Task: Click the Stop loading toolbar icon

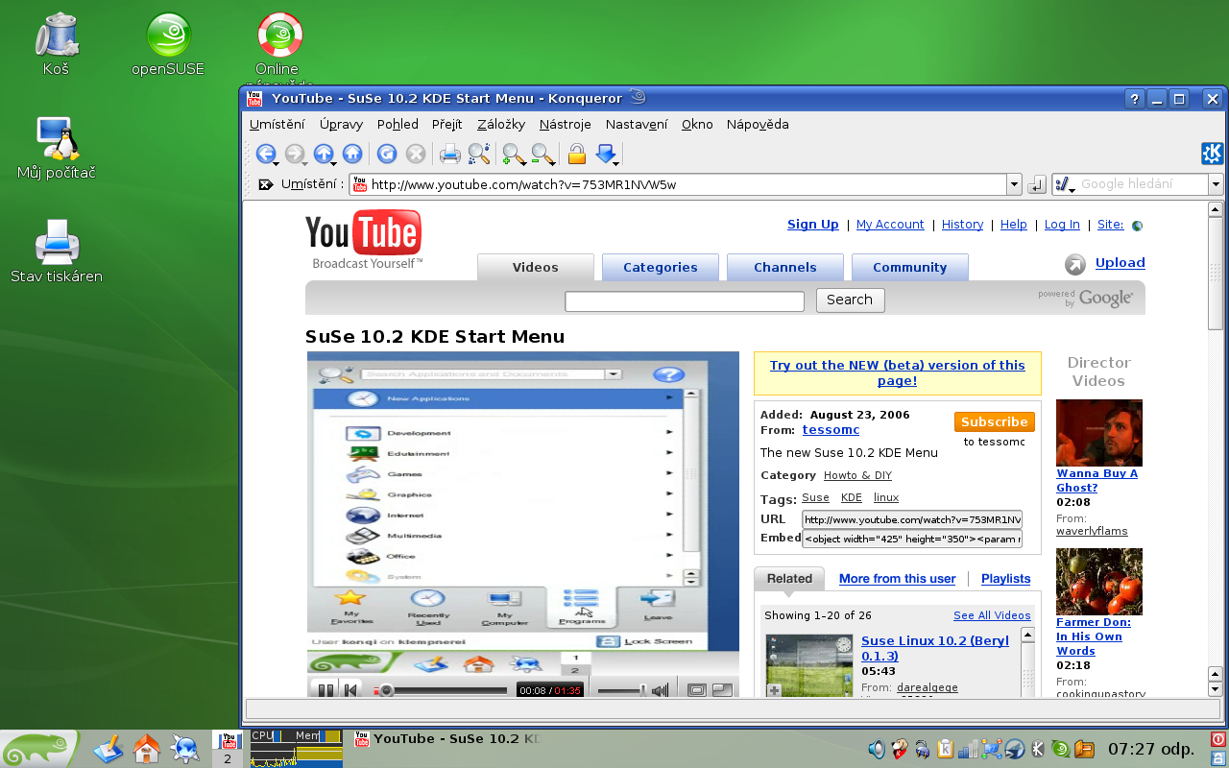Action: [415, 154]
